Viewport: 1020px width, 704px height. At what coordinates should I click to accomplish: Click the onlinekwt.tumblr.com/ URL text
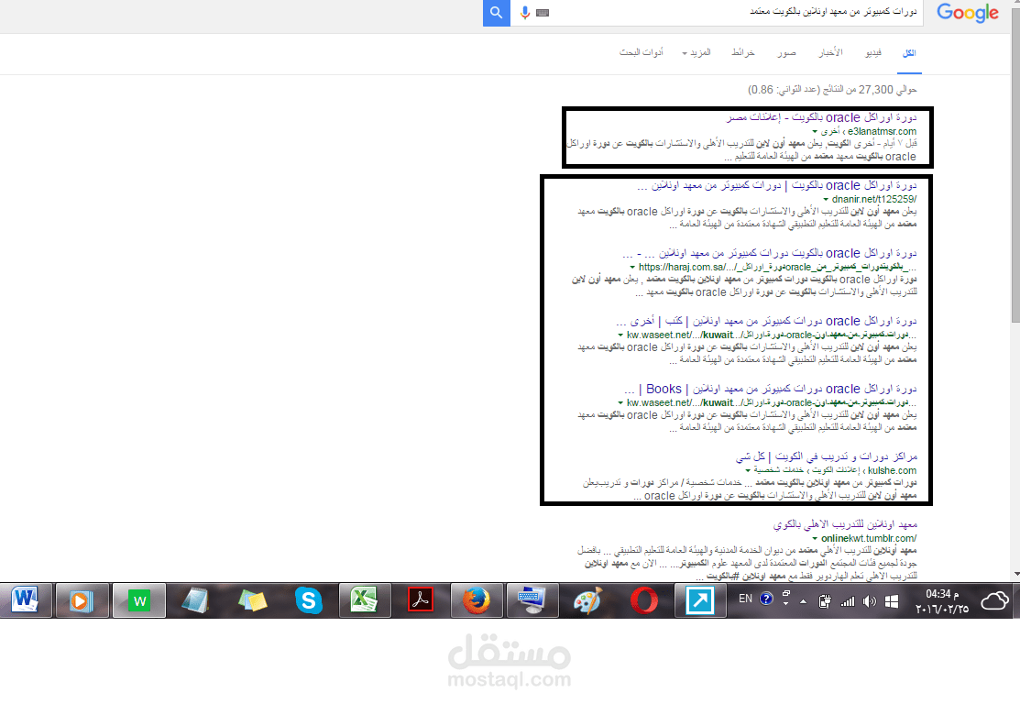pos(869,538)
